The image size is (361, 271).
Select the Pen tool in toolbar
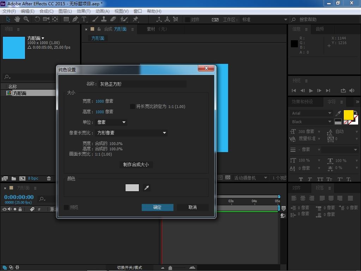tap(75, 19)
